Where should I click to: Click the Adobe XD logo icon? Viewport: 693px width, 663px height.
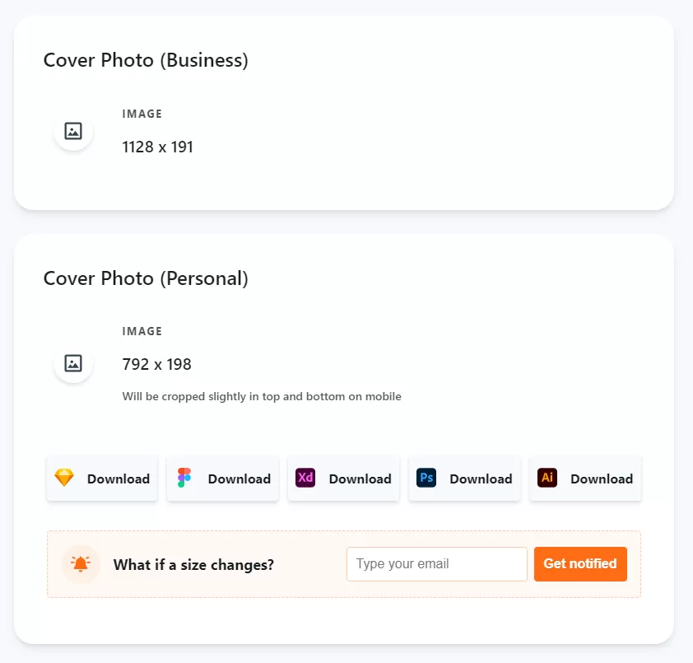(x=305, y=478)
